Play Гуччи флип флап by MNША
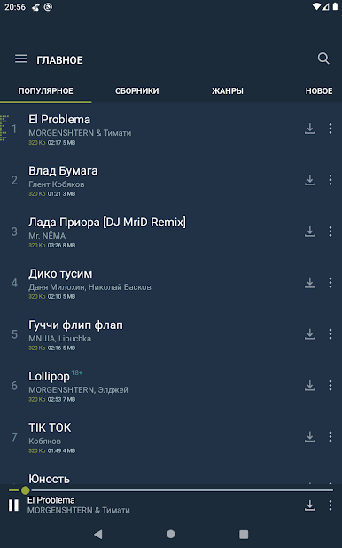 [x=157, y=334]
